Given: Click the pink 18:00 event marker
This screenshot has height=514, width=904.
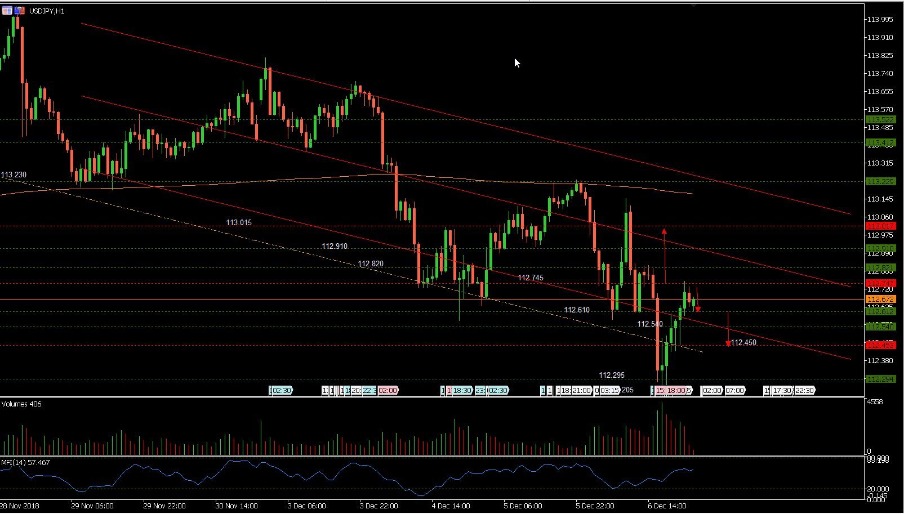Looking at the screenshot, I should click(x=677, y=391).
